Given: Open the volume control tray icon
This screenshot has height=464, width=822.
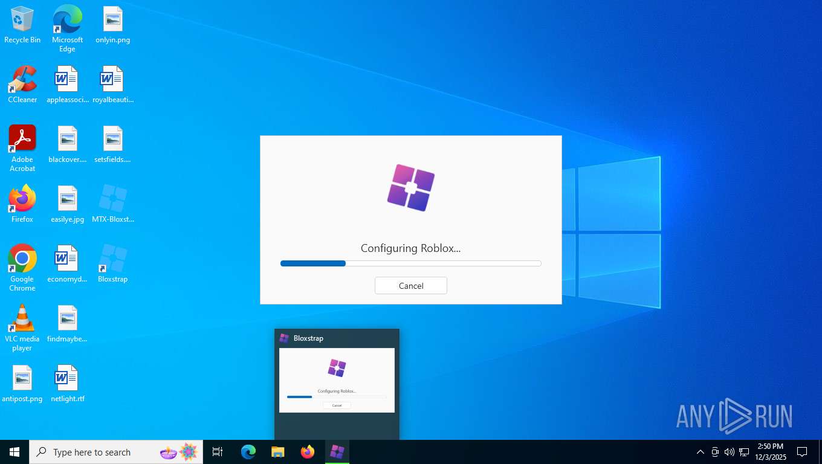Looking at the screenshot, I should 730,452.
